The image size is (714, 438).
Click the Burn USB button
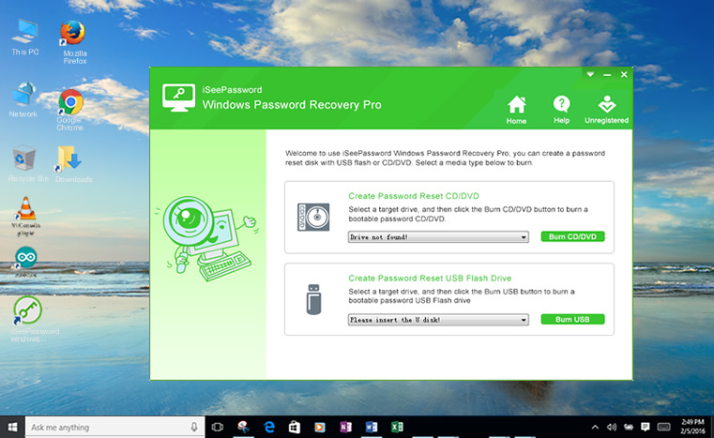(572, 319)
